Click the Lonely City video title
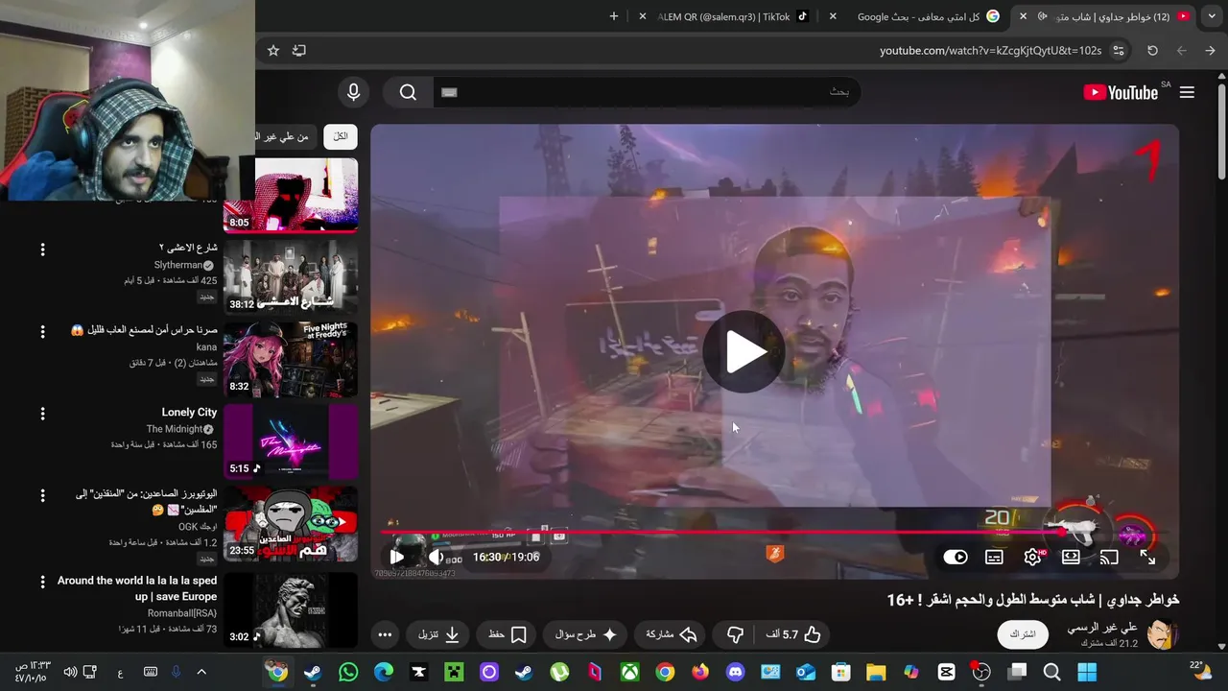 coord(189,412)
